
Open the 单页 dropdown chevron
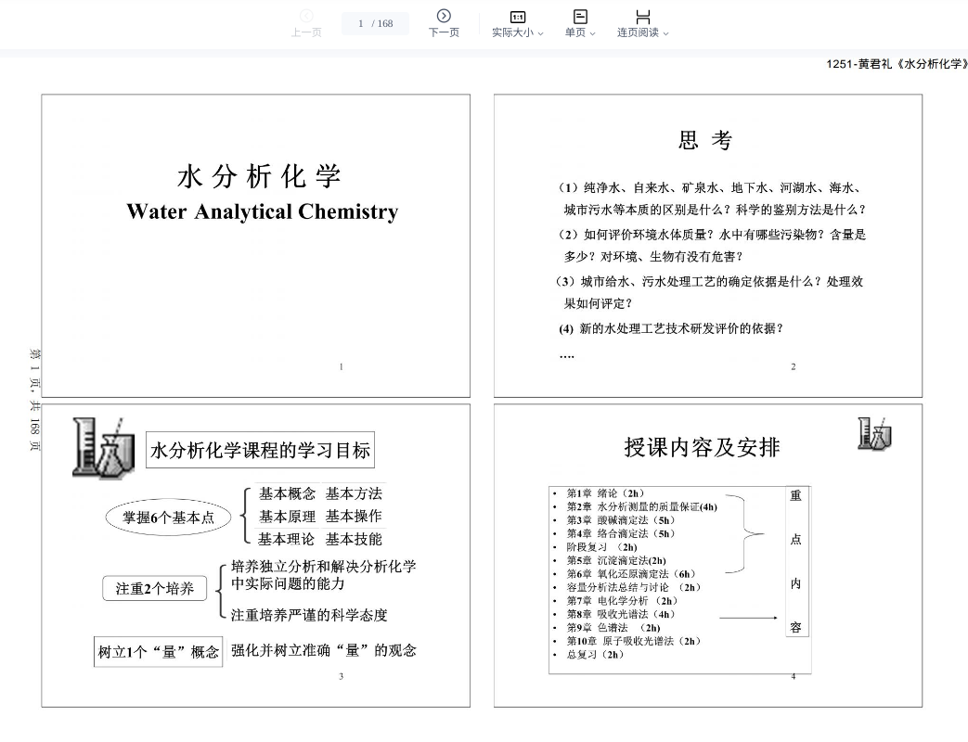(592, 33)
